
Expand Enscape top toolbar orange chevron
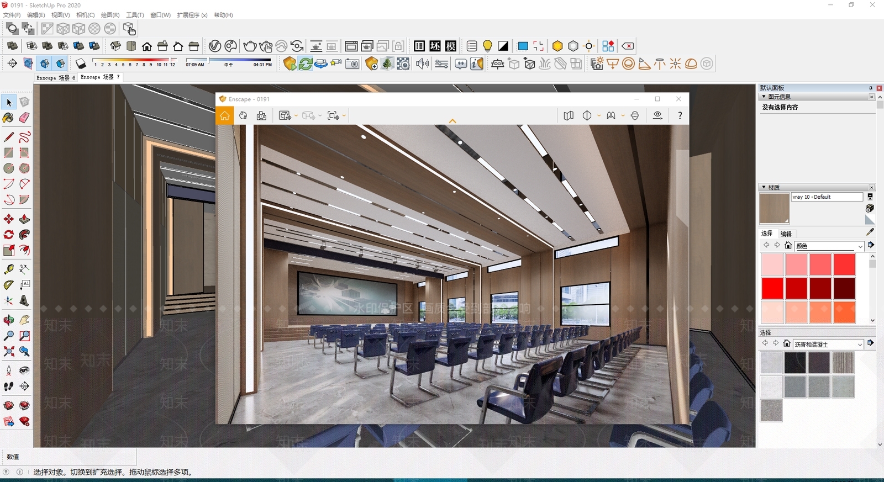pyautogui.click(x=452, y=121)
